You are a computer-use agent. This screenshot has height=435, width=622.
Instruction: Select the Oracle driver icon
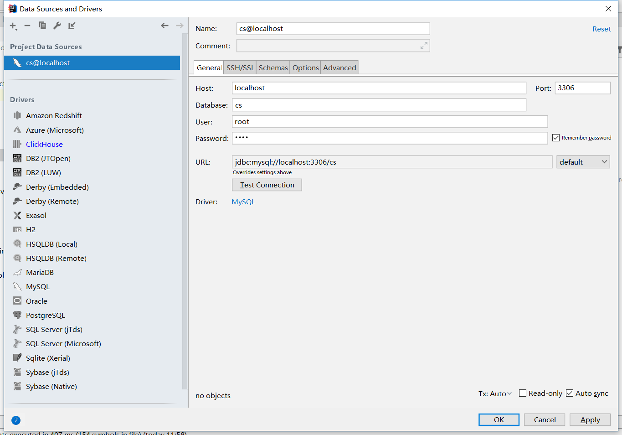17,301
